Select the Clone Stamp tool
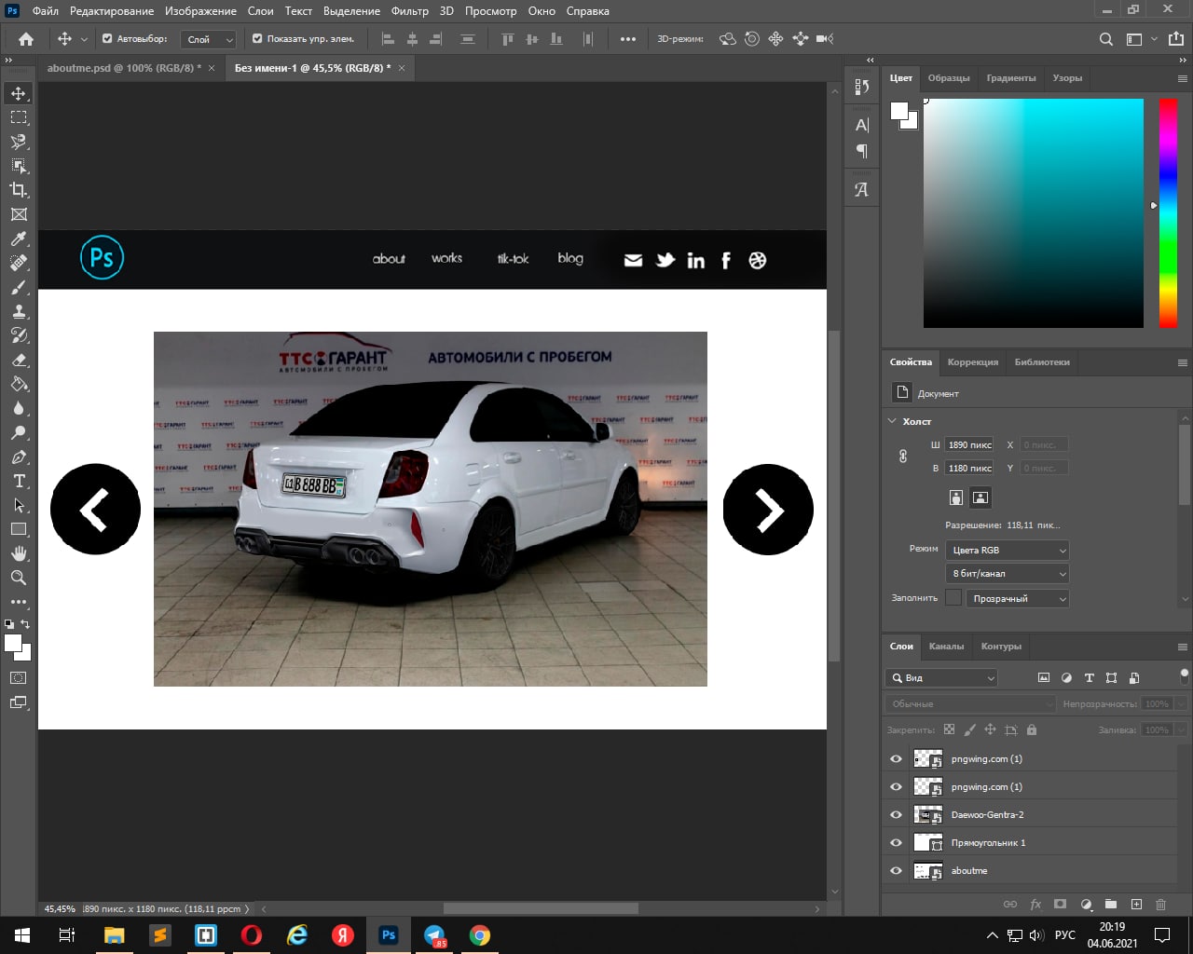This screenshot has height=954, width=1193. (19, 311)
